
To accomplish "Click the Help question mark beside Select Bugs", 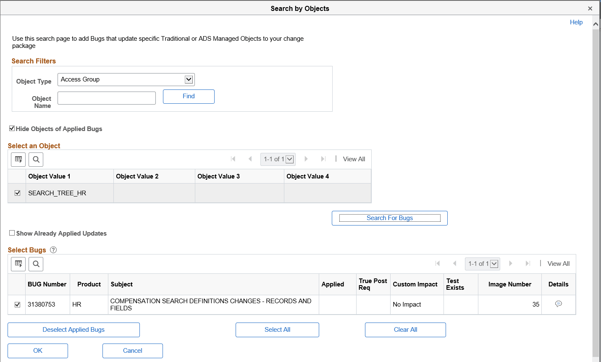I will point(53,249).
